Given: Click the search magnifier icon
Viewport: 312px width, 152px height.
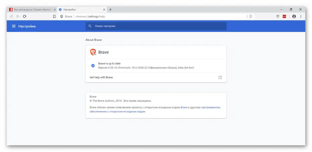Looking at the screenshot, I should 90,26.
